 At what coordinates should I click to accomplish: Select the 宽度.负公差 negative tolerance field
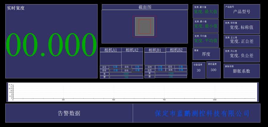pos(241,55)
